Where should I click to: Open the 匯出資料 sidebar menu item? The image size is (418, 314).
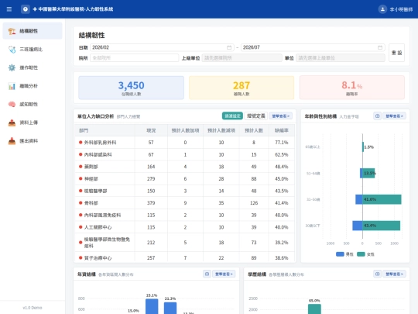coord(33,141)
